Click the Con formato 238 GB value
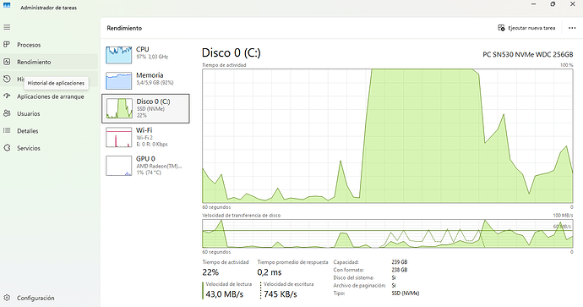The height and width of the screenshot is (307, 583). (400, 270)
